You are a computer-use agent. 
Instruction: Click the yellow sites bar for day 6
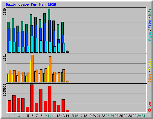pos(30,71)
